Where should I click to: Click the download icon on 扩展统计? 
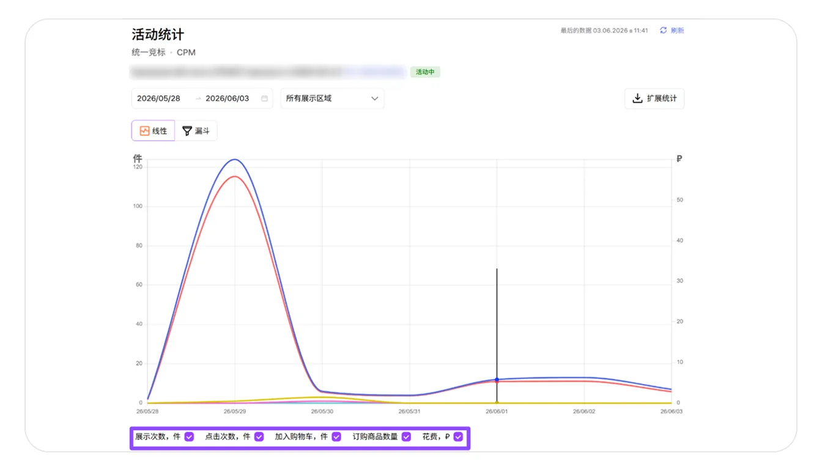tap(637, 98)
